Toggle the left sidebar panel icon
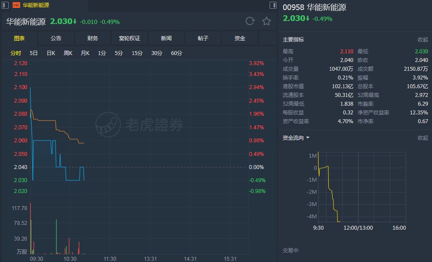This screenshot has height=262, width=432. click(6, 5)
